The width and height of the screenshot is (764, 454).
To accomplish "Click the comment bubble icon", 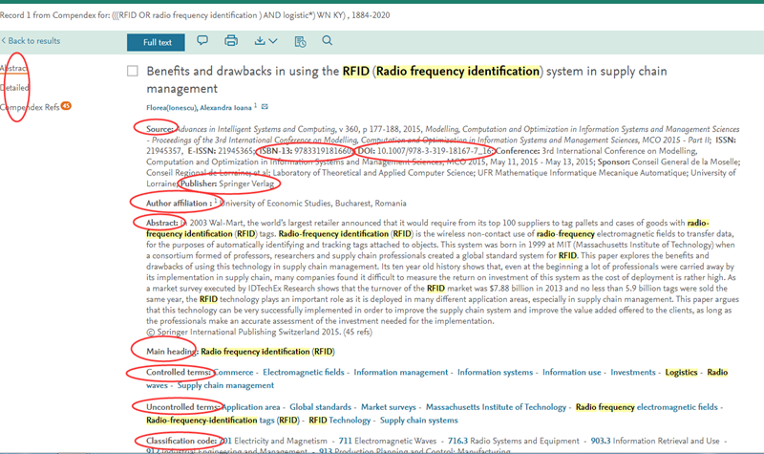I will (202, 40).
